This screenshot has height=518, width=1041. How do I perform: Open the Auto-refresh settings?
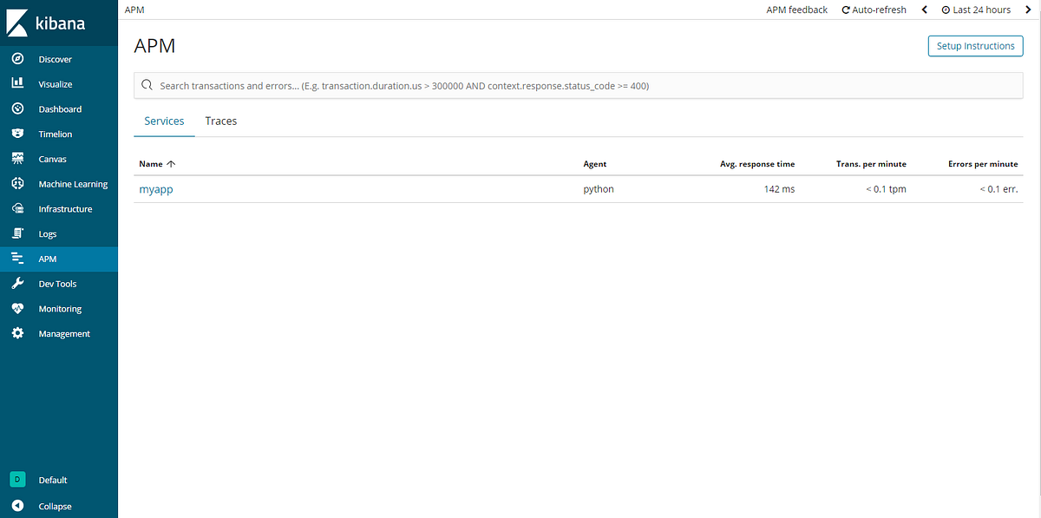[874, 10]
